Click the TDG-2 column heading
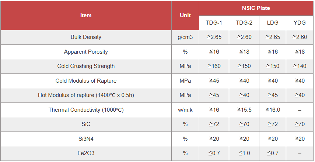 click(x=244, y=23)
